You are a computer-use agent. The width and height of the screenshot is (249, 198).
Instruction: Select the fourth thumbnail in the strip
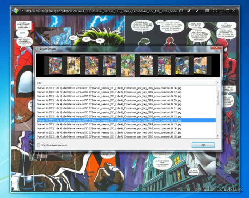(x=109, y=65)
